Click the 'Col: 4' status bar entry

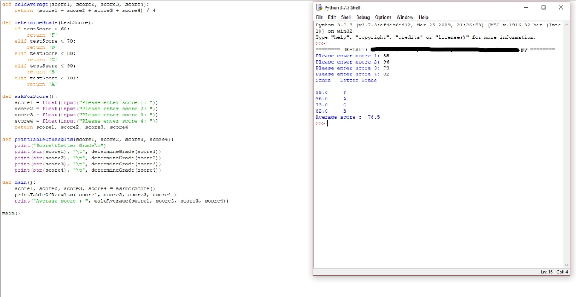pyautogui.click(x=562, y=272)
